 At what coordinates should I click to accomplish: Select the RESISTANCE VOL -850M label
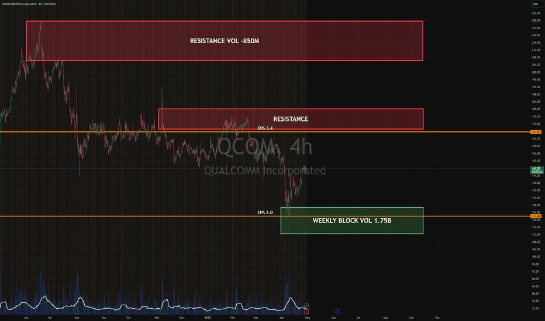tap(225, 41)
